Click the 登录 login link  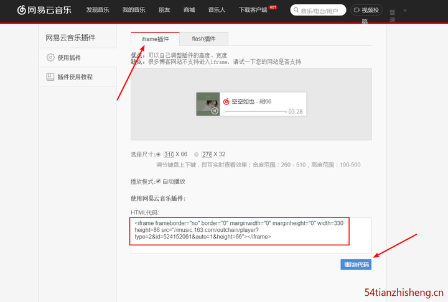[392, 16]
